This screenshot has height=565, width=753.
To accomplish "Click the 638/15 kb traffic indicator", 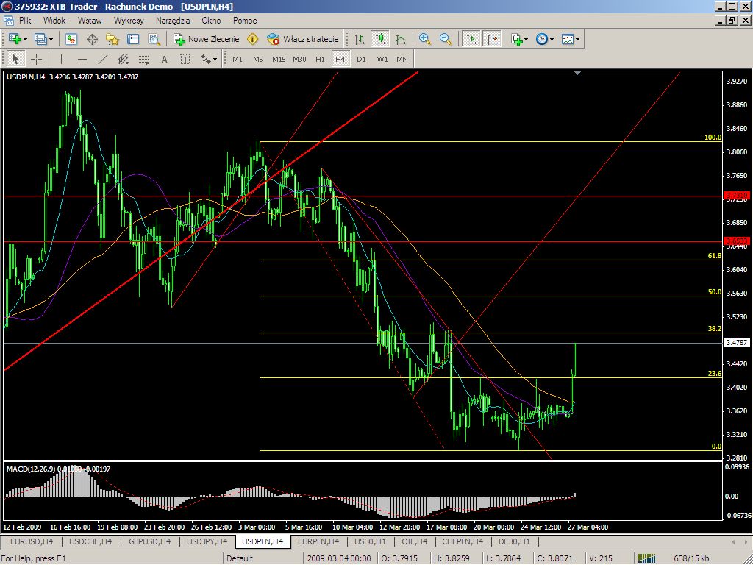I will pos(691,558).
